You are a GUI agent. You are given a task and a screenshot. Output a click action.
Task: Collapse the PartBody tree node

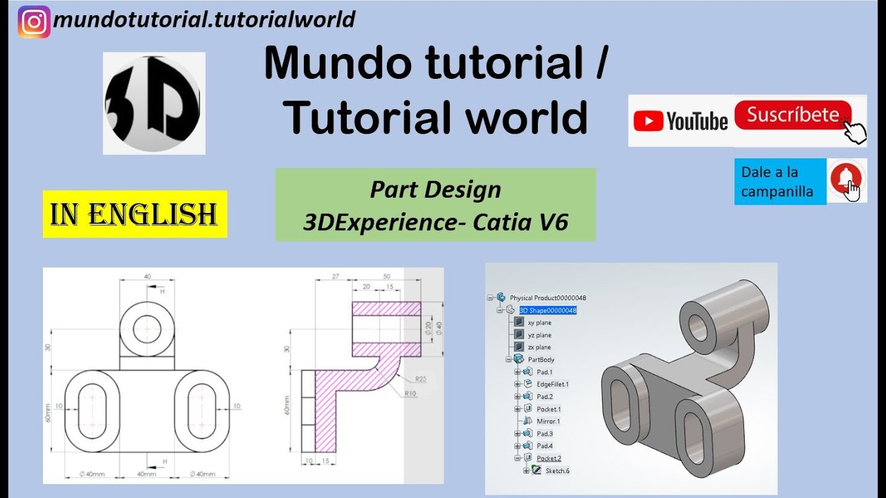(509, 359)
